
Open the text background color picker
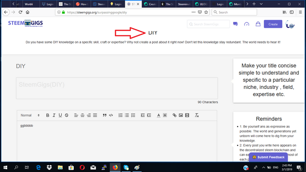click(165, 115)
